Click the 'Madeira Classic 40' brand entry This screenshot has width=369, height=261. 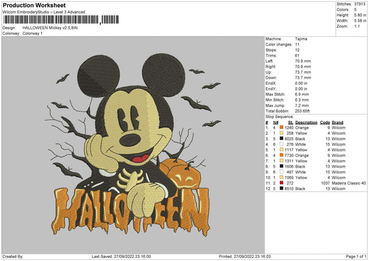point(349,183)
